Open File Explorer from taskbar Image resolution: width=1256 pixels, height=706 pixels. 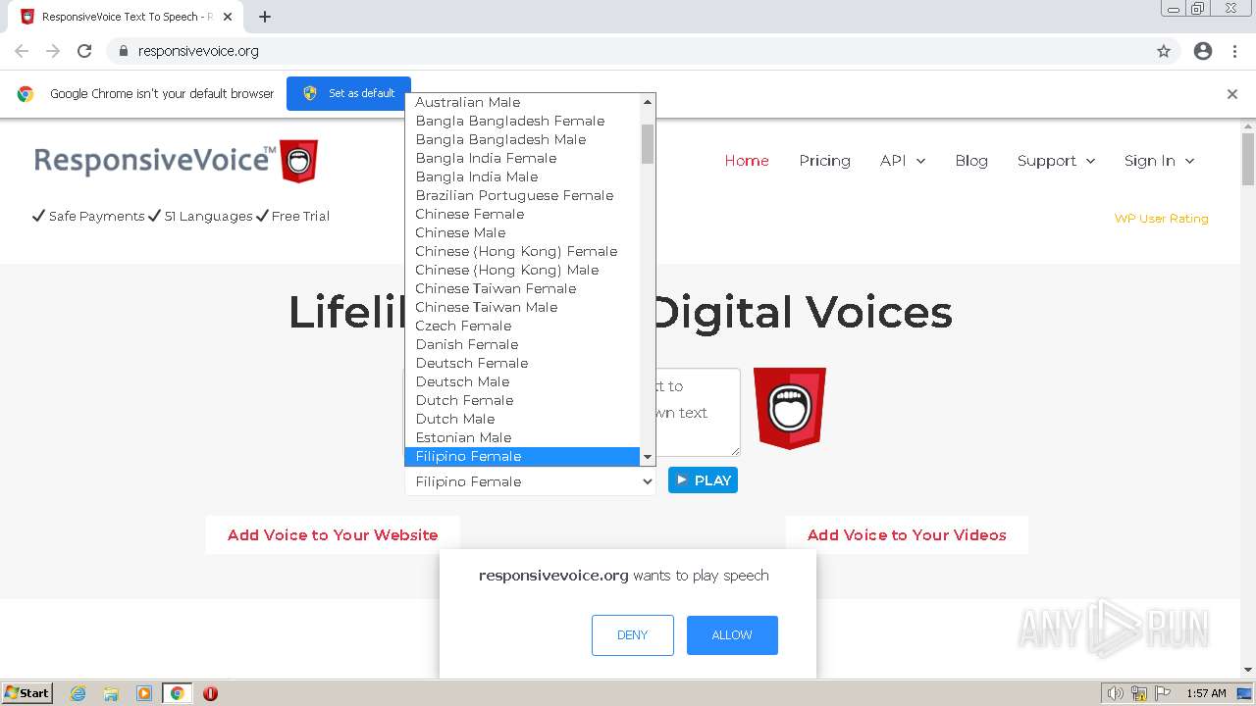[111, 693]
